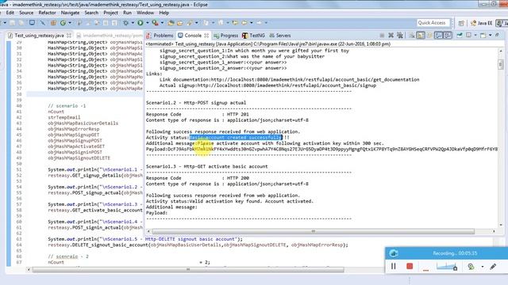Click Clear Console icon in console toolbar
Viewport: 508px width, 285px height.
point(412,35)
